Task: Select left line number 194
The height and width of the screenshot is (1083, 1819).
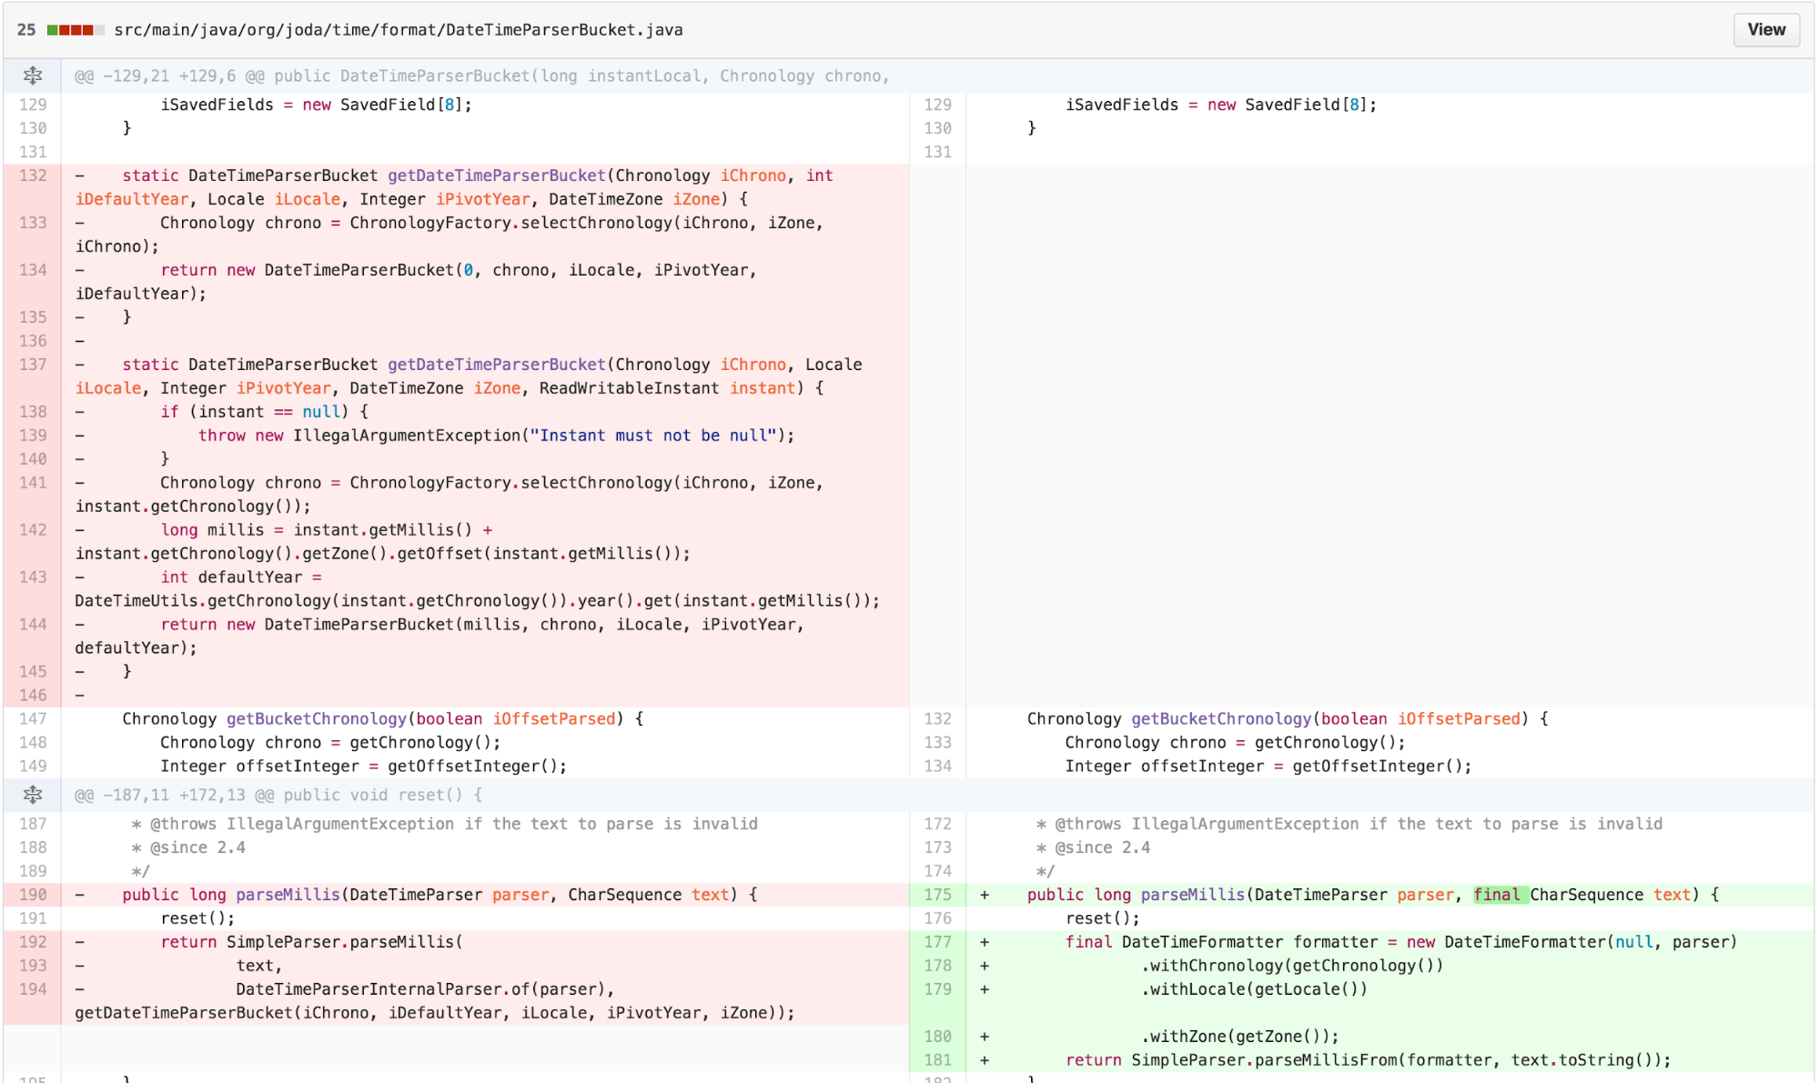Action: tap(33, 989)
